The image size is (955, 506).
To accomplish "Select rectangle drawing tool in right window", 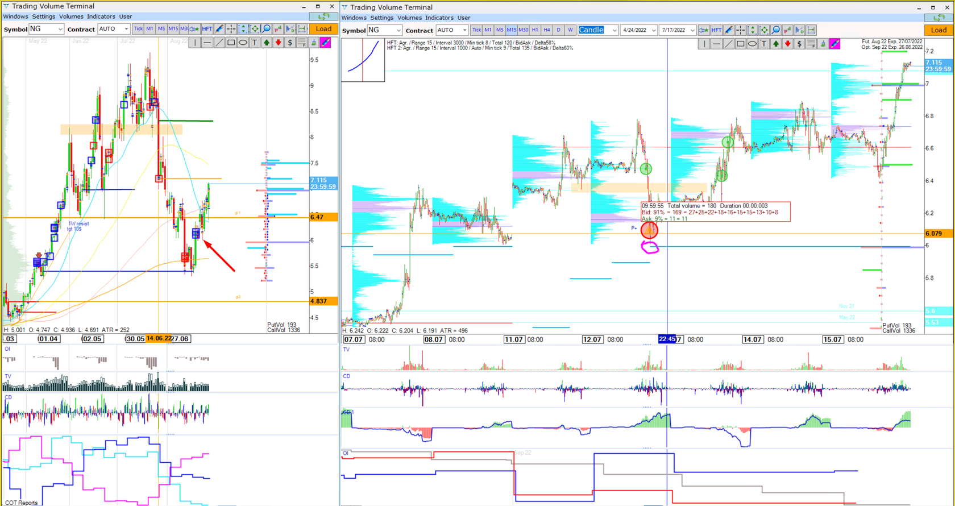I will [740, 44].
